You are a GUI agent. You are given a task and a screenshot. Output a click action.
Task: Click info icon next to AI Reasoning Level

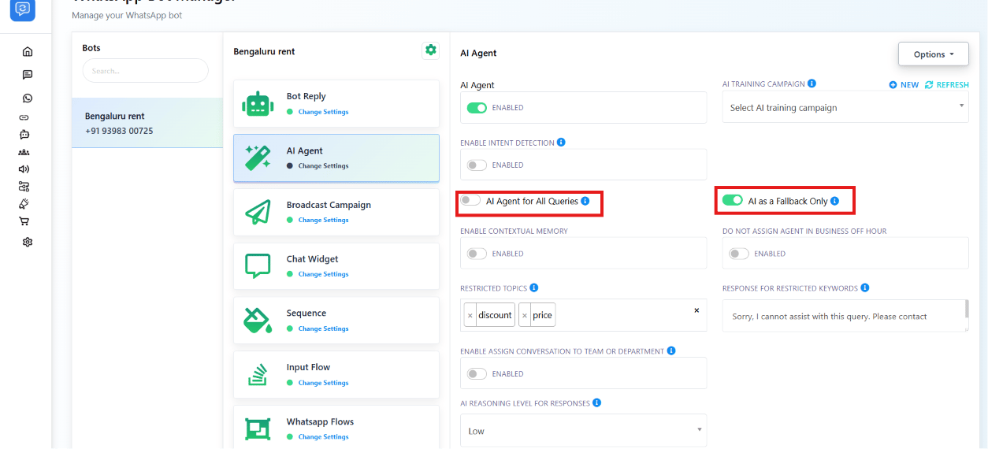(596, 403)
